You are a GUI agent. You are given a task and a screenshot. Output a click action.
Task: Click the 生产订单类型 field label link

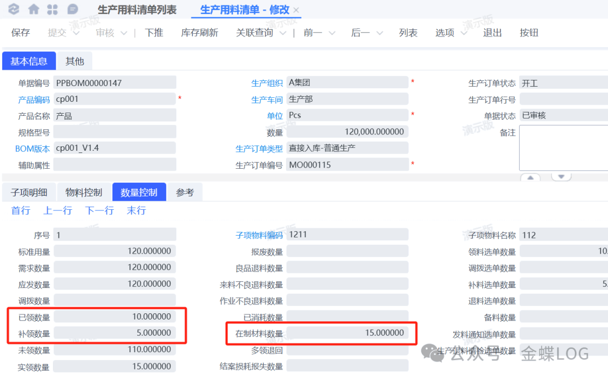coord(258,149)
